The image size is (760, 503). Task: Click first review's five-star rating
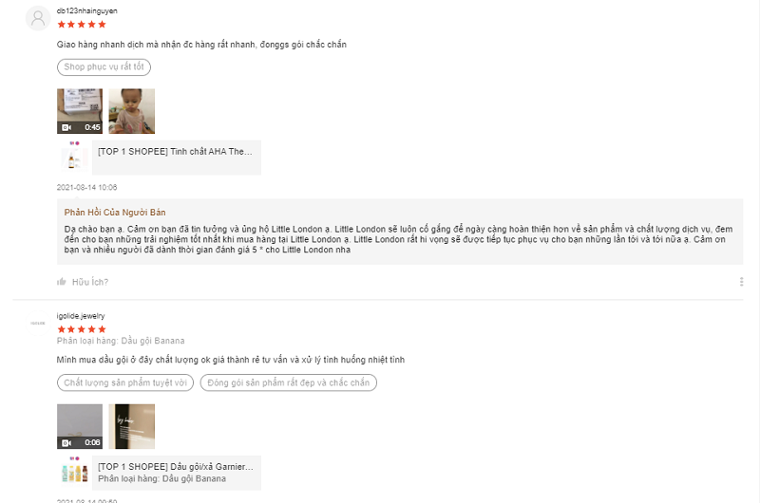(x=82, y=25)
